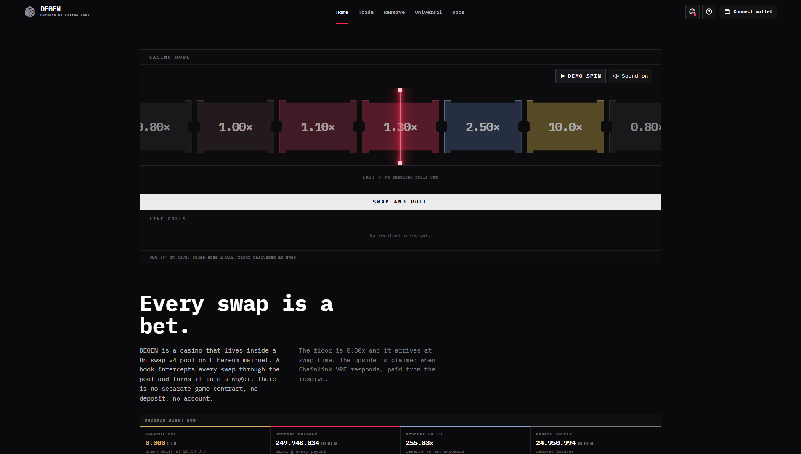
Task: Click the DEGEN brand name text
Action: pos(50,9)
